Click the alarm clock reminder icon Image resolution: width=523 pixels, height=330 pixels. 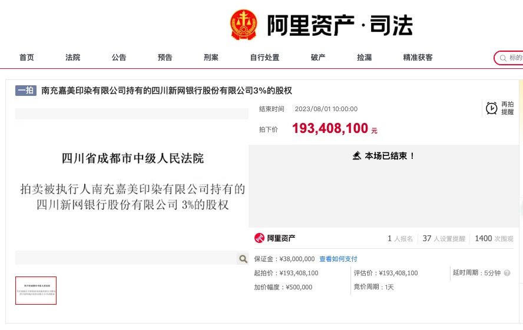[x=491, y=108]
